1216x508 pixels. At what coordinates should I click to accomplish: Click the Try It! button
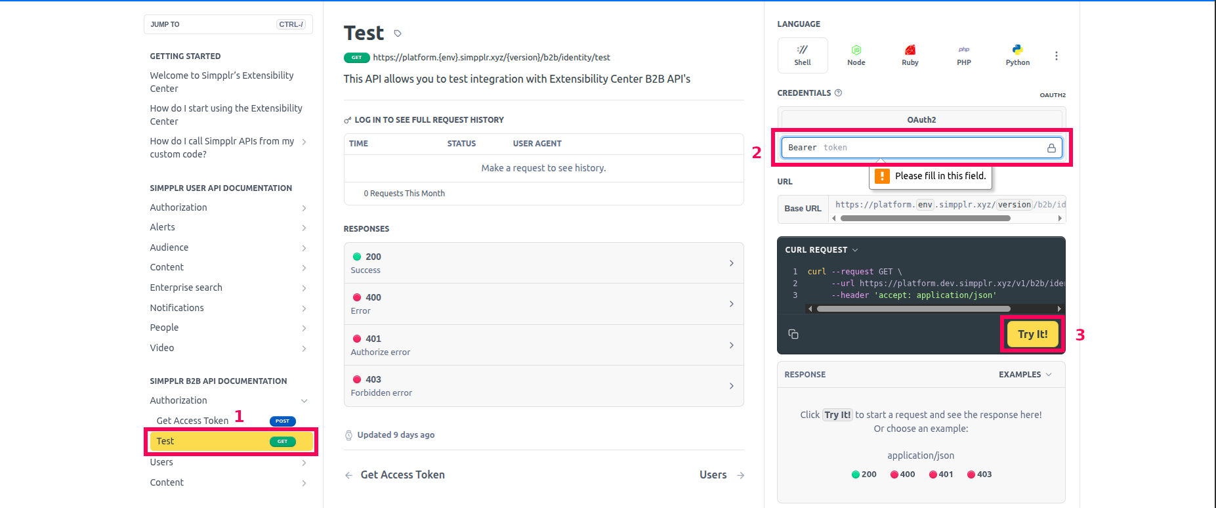1032,334
